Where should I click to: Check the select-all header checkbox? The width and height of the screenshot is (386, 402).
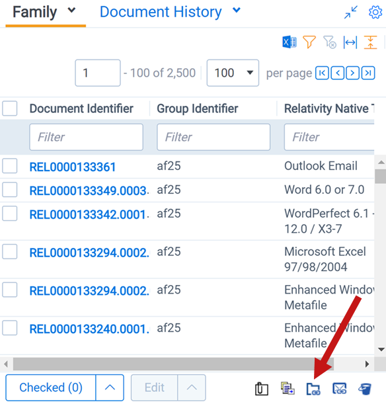tap(10, 108)
